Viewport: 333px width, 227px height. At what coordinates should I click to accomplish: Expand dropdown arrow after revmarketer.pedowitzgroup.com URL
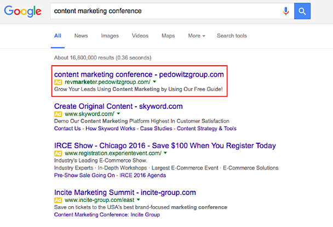tap(155, 82)
